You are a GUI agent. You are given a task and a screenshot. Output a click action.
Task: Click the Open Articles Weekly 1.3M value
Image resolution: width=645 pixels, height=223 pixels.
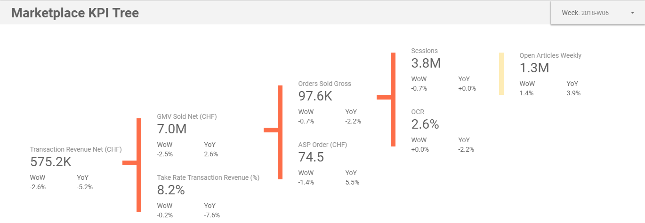click(x=534, y=68)
